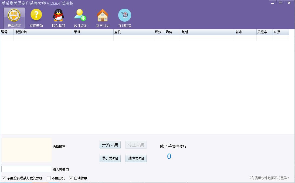Toggle 不要没有联系方式的数据 checkbox
Screen dimensions: 295x183
point(4,178)
